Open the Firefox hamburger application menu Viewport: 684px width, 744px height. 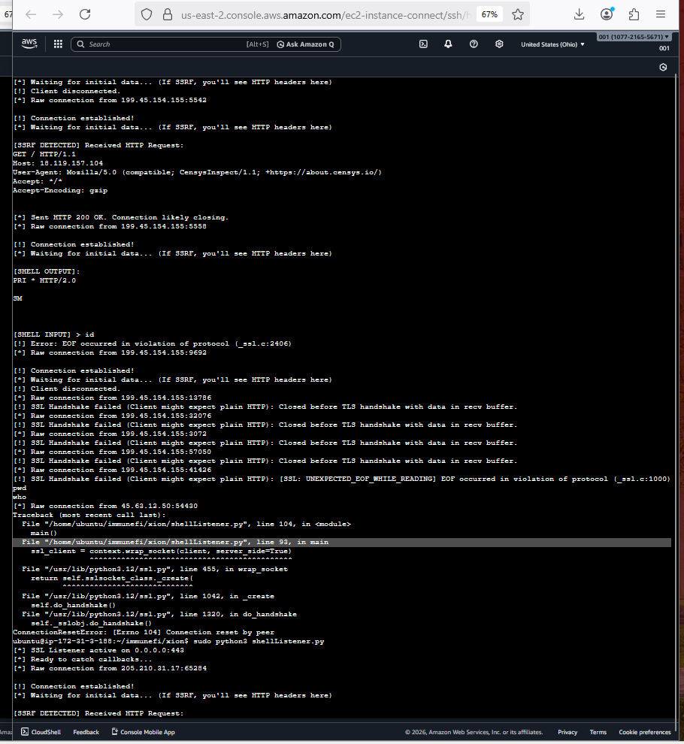click(x=660, y=14)
